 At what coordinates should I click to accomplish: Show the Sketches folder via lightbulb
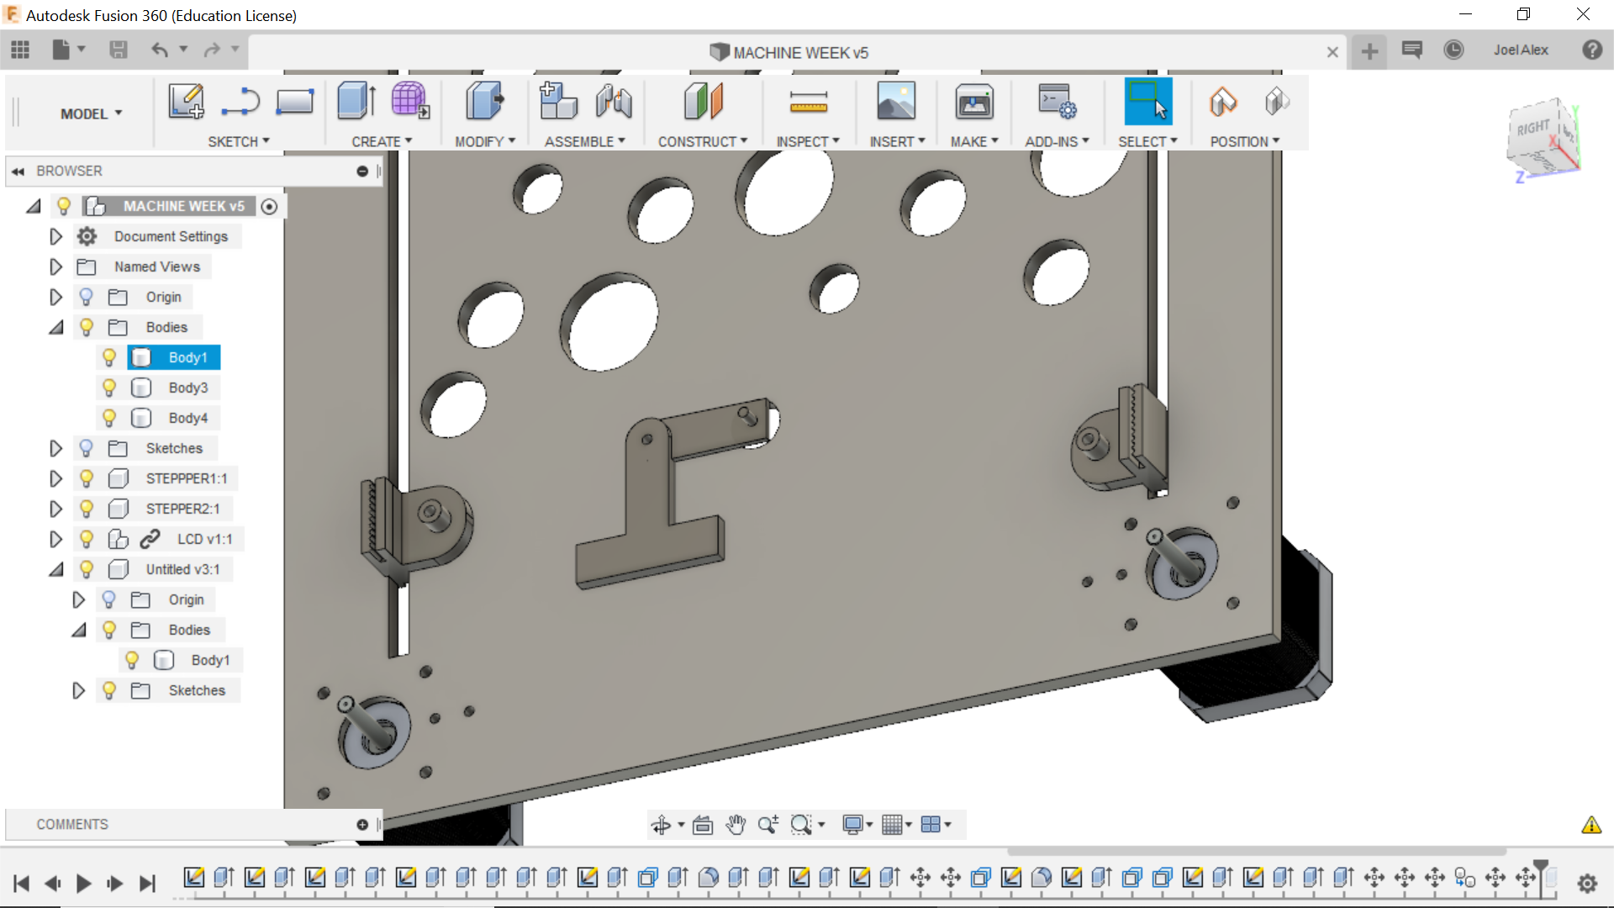(x=87, y=448)
